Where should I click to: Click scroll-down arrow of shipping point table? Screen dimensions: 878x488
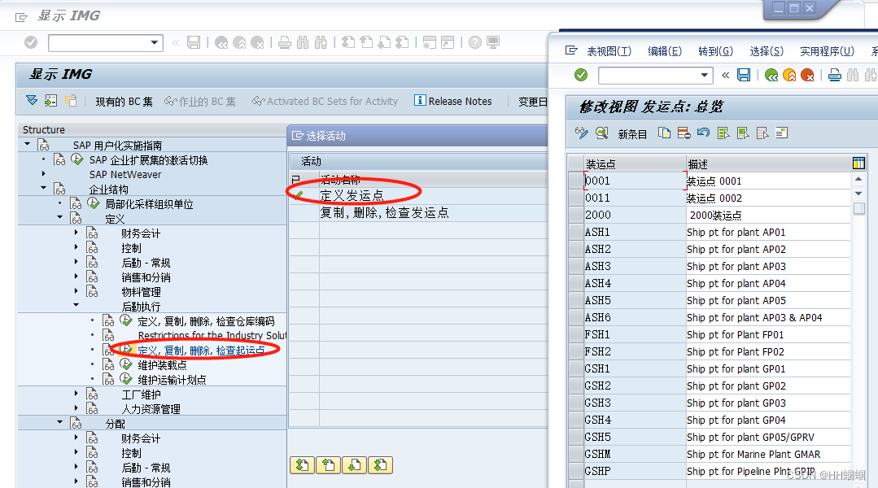[858, 193]
